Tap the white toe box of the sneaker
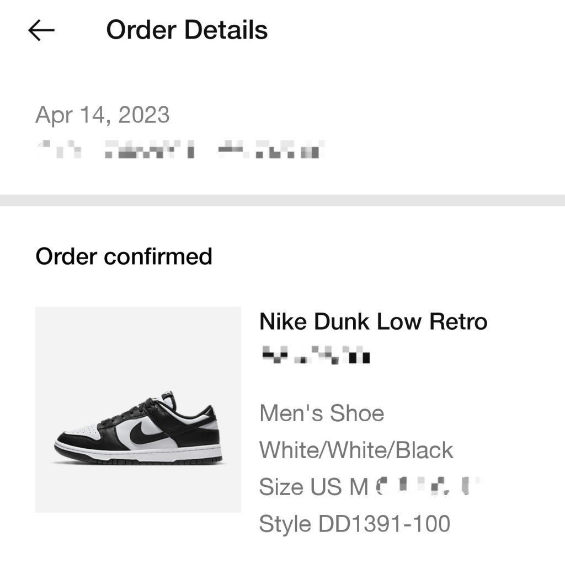 [x=83, y=431]
